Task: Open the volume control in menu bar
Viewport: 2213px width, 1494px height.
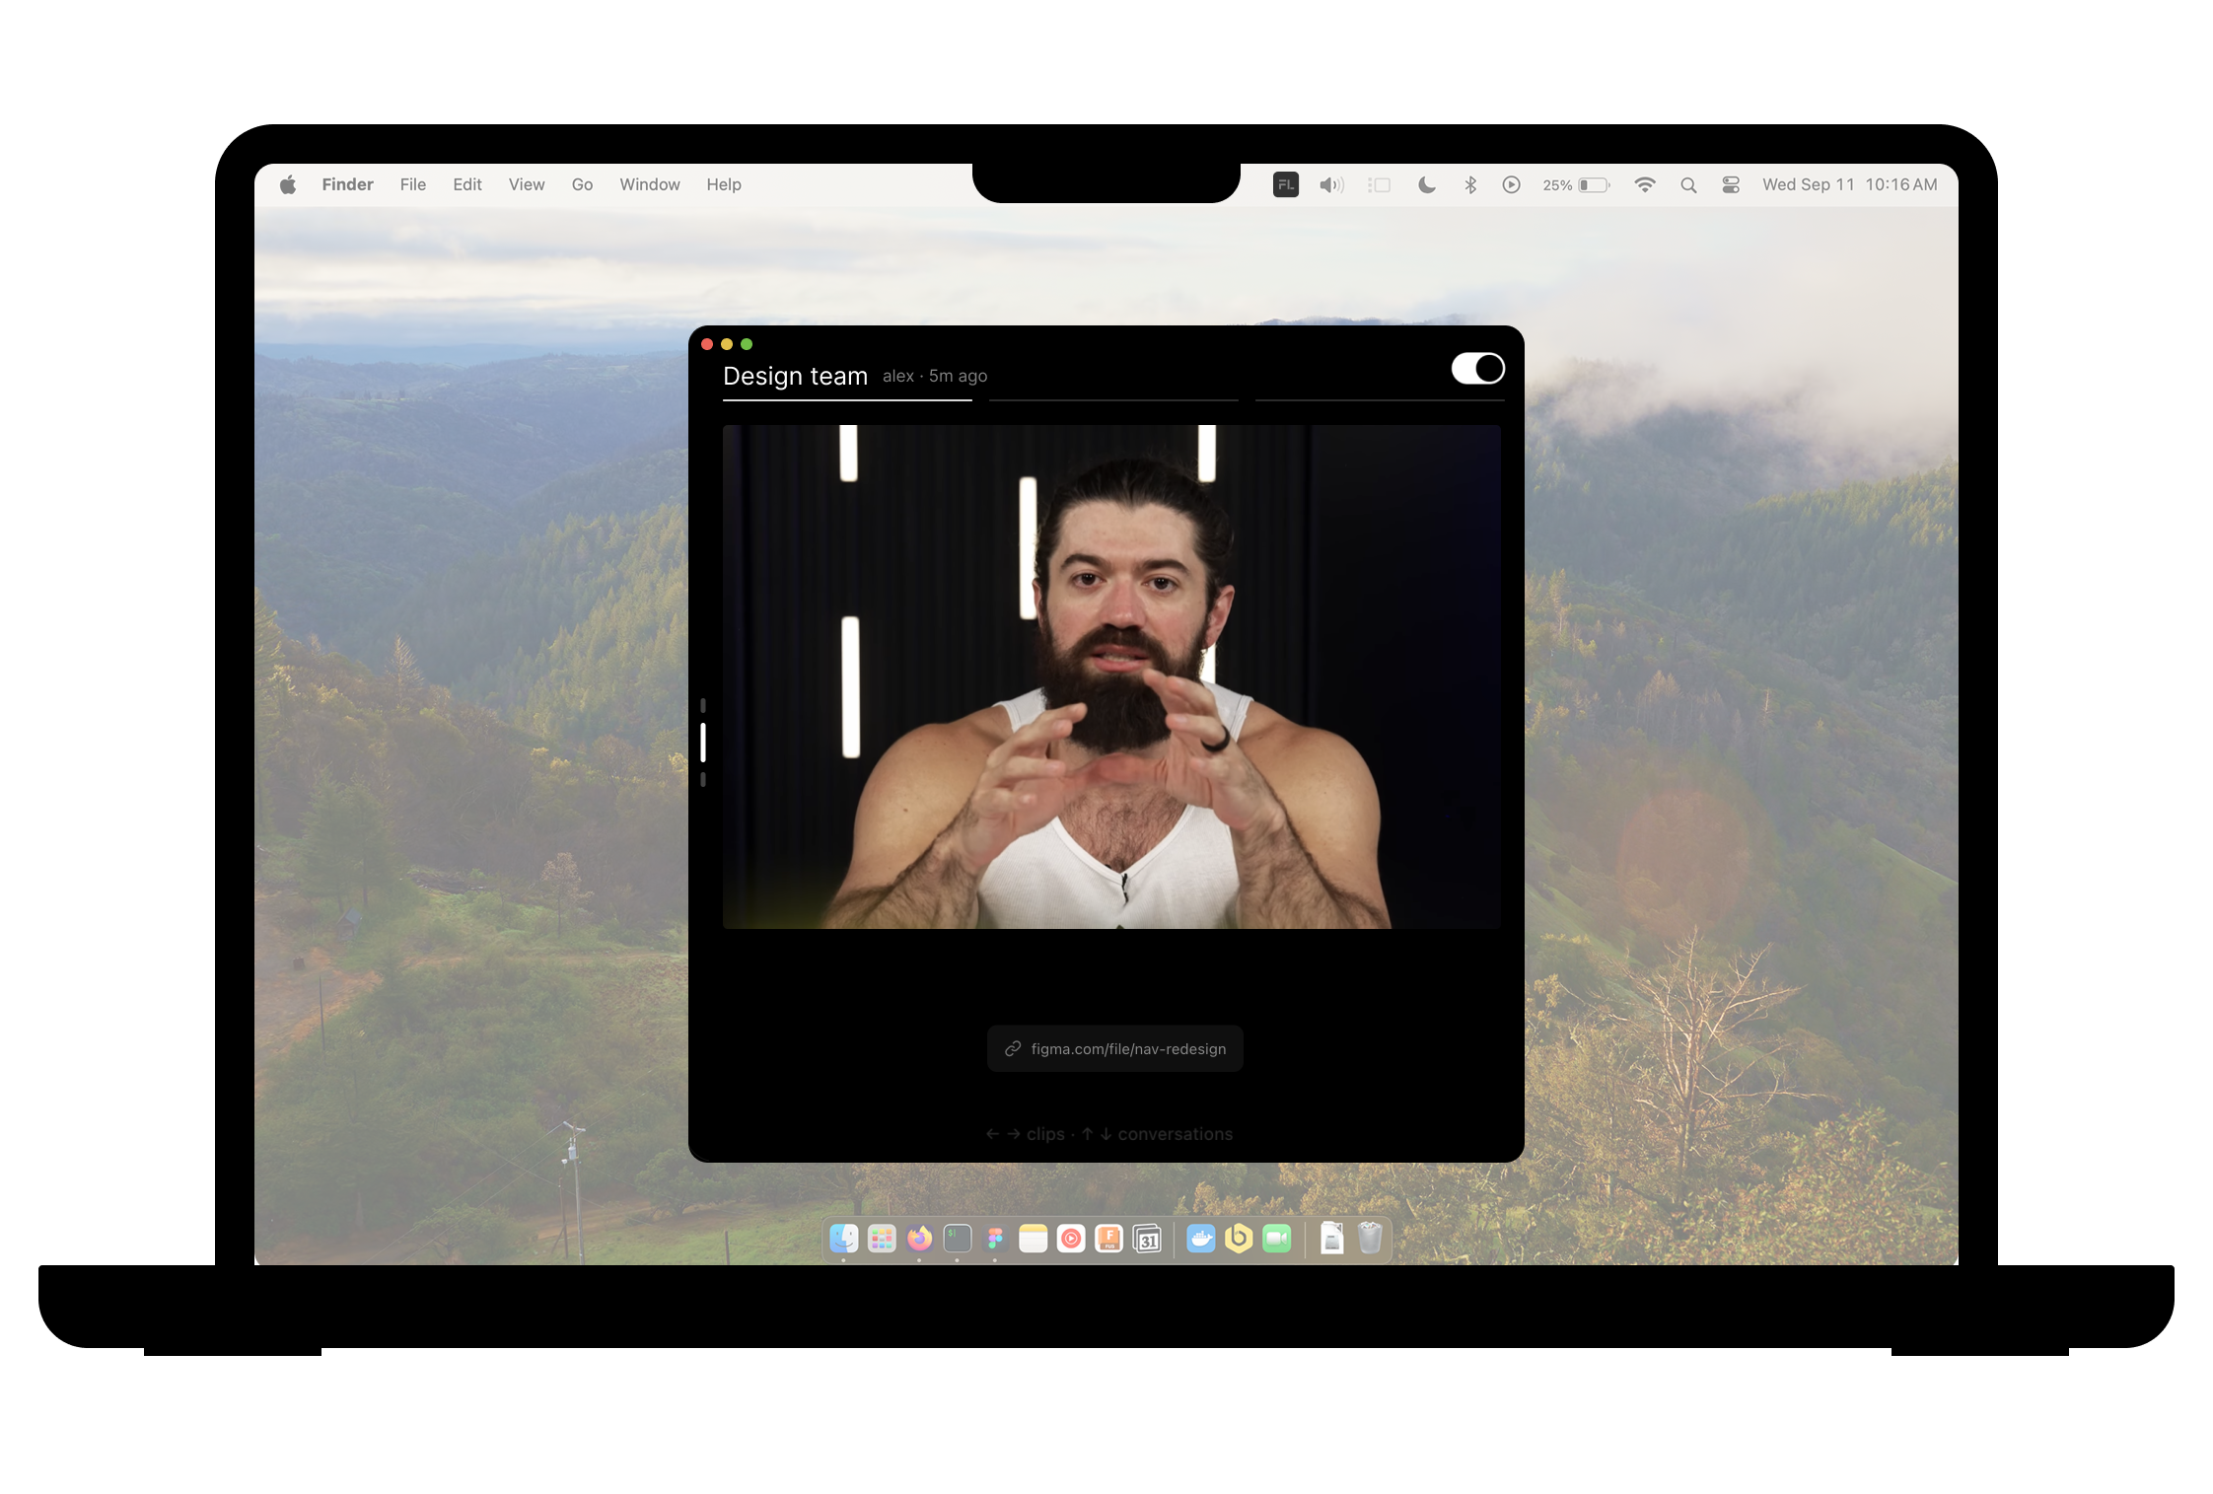Action: 1331,184
